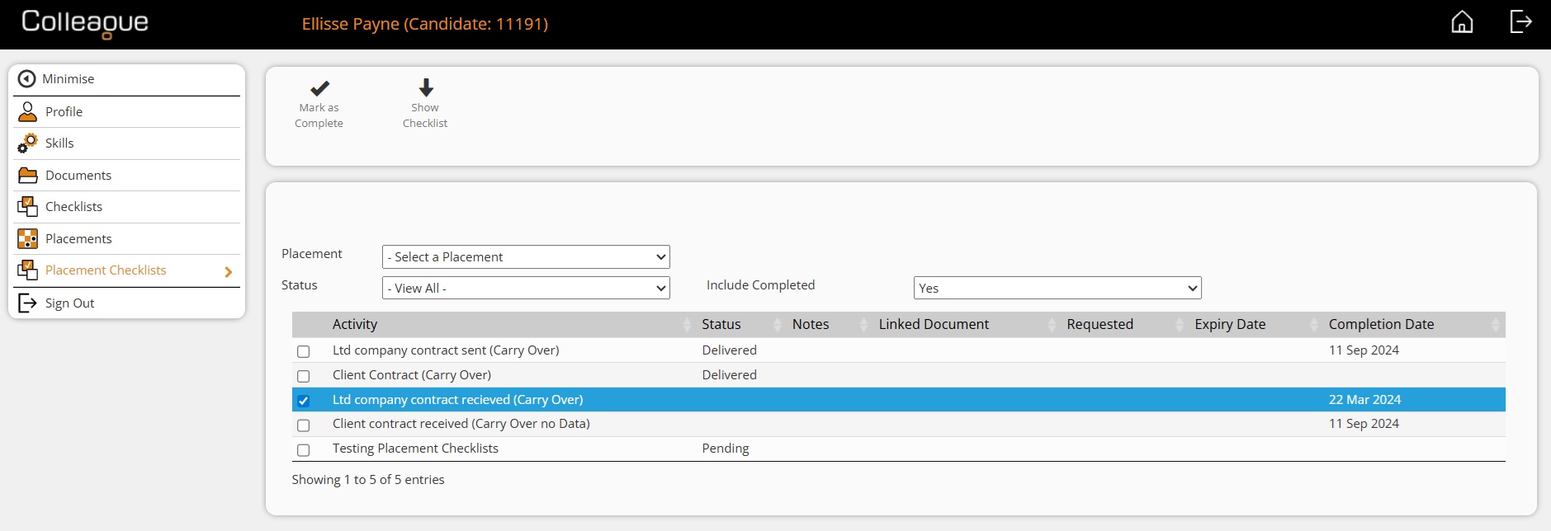
Task: Click the logout icon in top bar
Action: (x=1520, y=22)
